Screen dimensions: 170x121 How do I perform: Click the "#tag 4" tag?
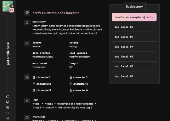[37, 108]
